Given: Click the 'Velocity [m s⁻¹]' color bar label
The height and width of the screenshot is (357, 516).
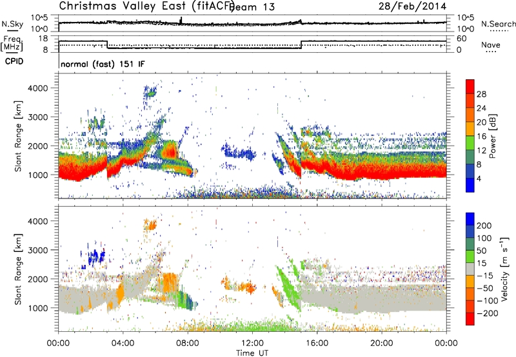Looking at the screenshot, I should coord(504,269).
